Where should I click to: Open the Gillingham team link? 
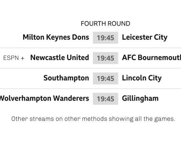point(140,98)
